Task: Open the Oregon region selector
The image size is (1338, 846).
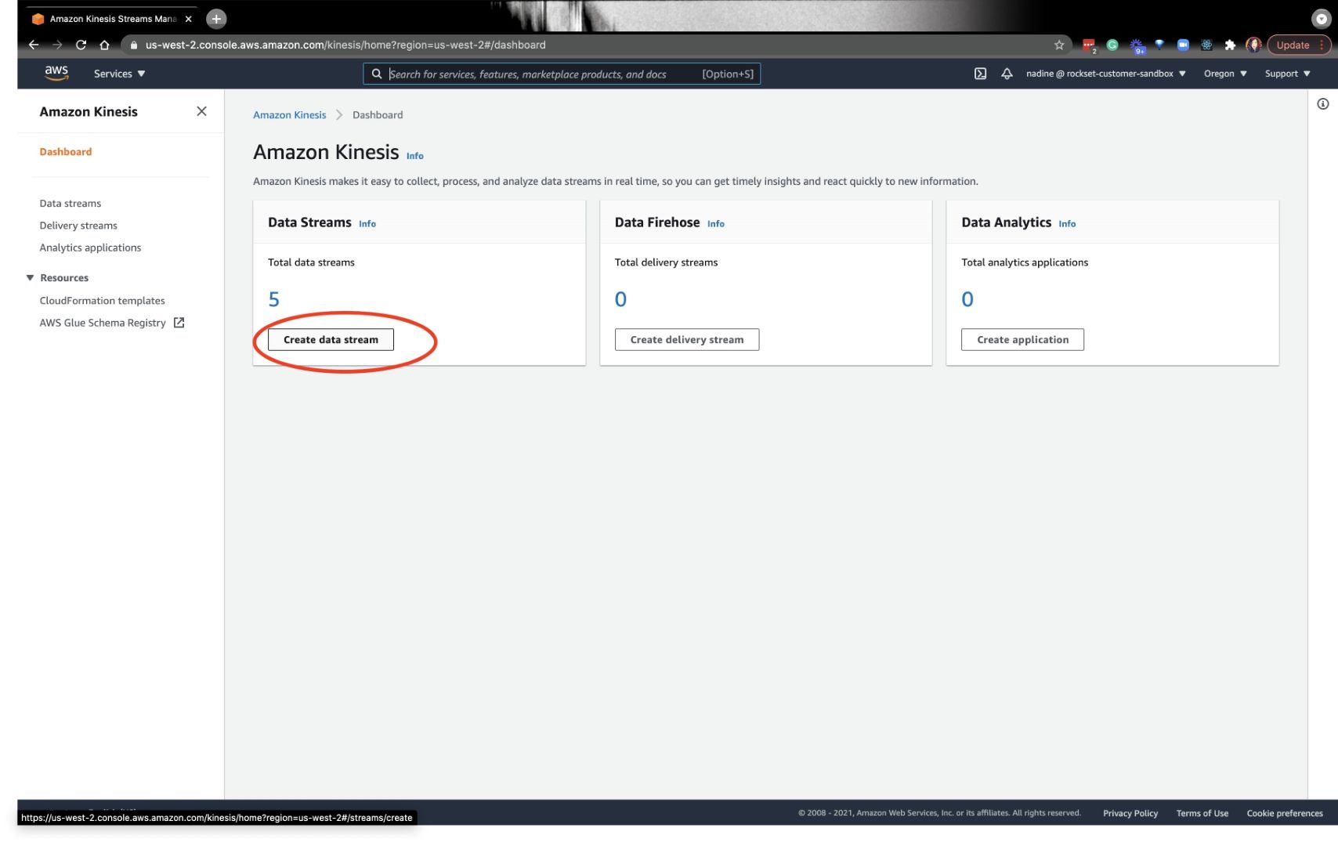Action: coord(1225,74)
